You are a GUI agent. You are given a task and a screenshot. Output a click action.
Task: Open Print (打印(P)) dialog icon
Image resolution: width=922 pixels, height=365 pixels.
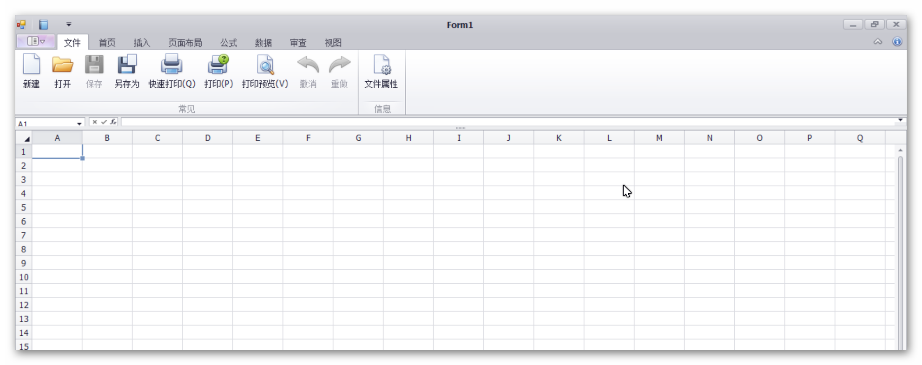coord(218,65)
